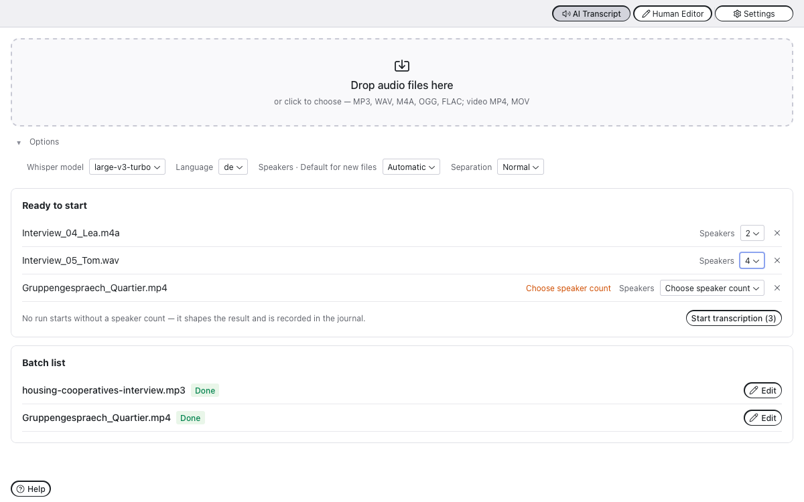Click Done badge next to Gruppengespraech_Quartier.mp4
Viewport: 804px width, 502px height.
190,418
